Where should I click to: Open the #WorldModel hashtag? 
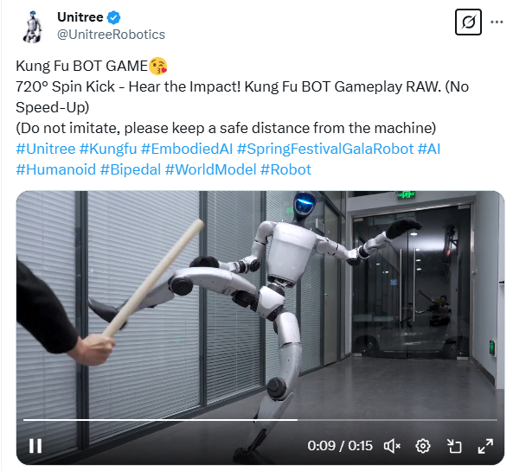211,169
